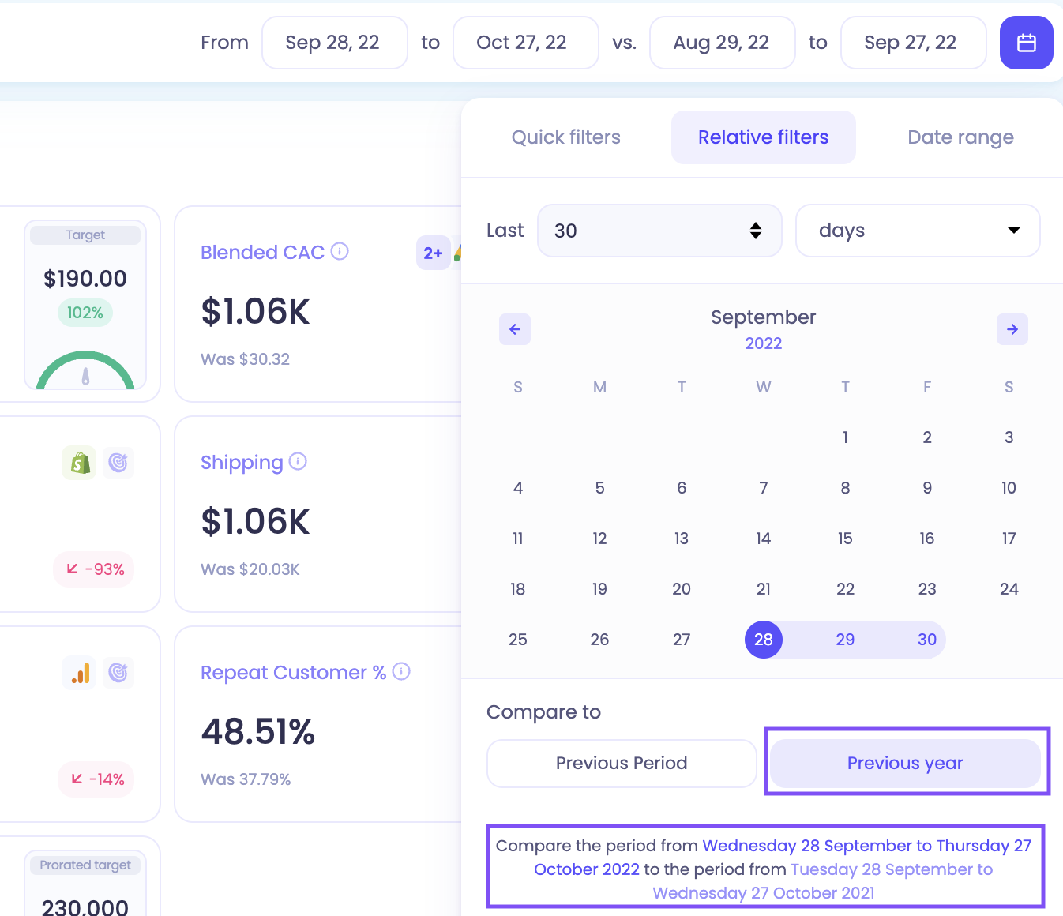Click the Sep 28, 22 start date field
This screenshot has height=916, width=1063.
click(x=335, y=43)
